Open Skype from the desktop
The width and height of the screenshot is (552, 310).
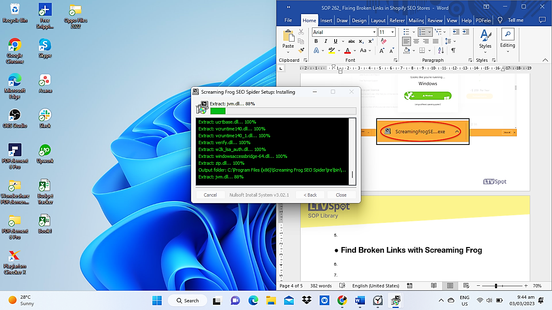click(45, 49)
